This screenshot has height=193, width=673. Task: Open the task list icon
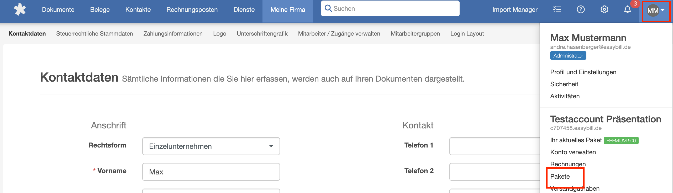[557, 10]
